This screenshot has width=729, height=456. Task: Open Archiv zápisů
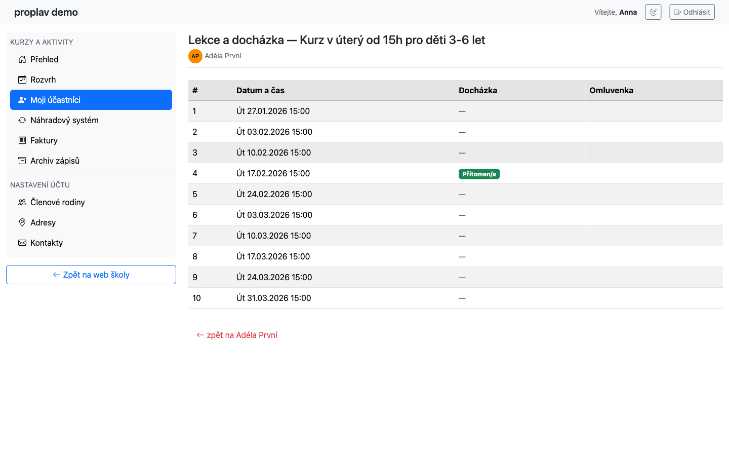[x=91, y=161]
